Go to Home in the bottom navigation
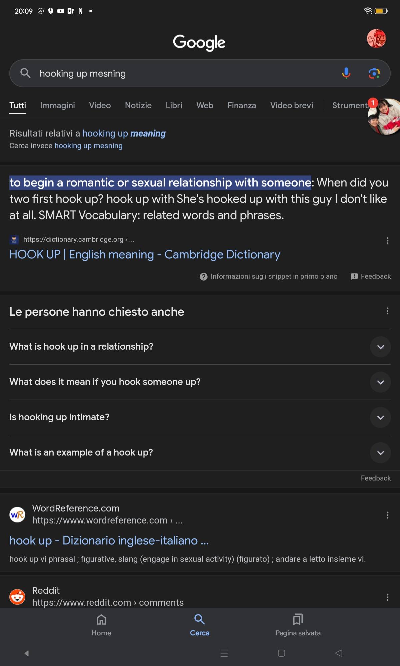 101,625
